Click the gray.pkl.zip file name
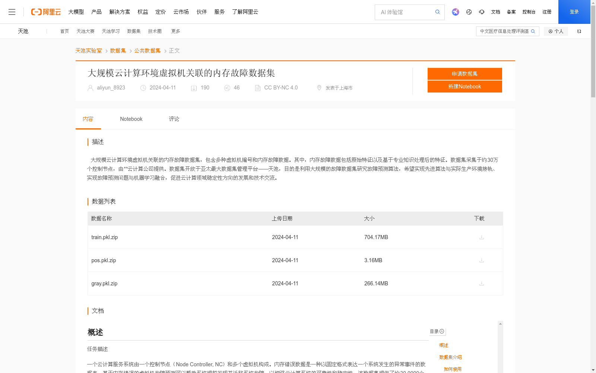 click(104, 283)
